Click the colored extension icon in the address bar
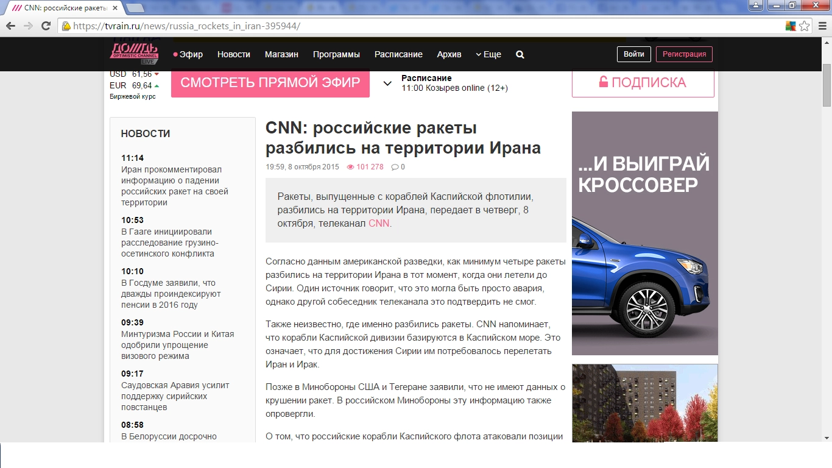The width and height of the screenshot is (832, 468). [791, 26]
